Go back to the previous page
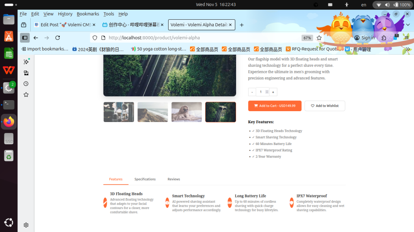 [36, 38]
